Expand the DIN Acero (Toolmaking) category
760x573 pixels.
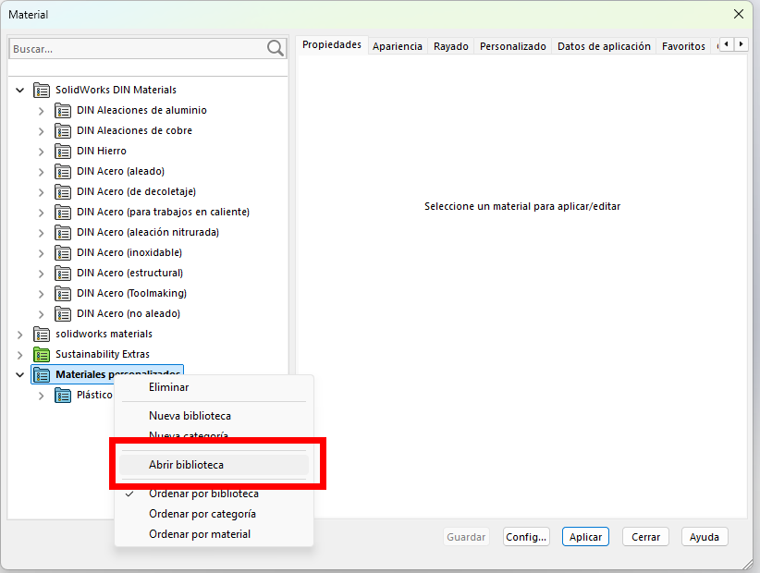pos(41,293)
